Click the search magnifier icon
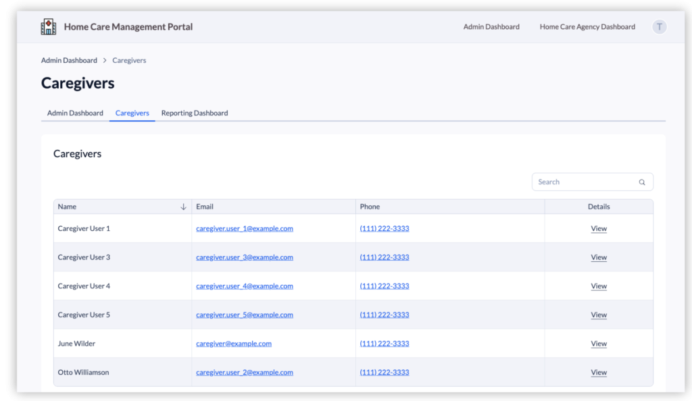The image size is (692, 401). (x=642, y=182)
